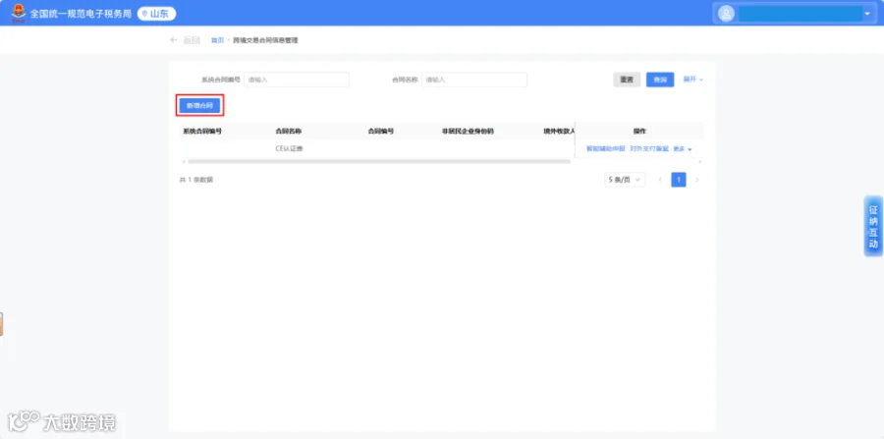Select the 合同编号 column header

pos(380,132)
